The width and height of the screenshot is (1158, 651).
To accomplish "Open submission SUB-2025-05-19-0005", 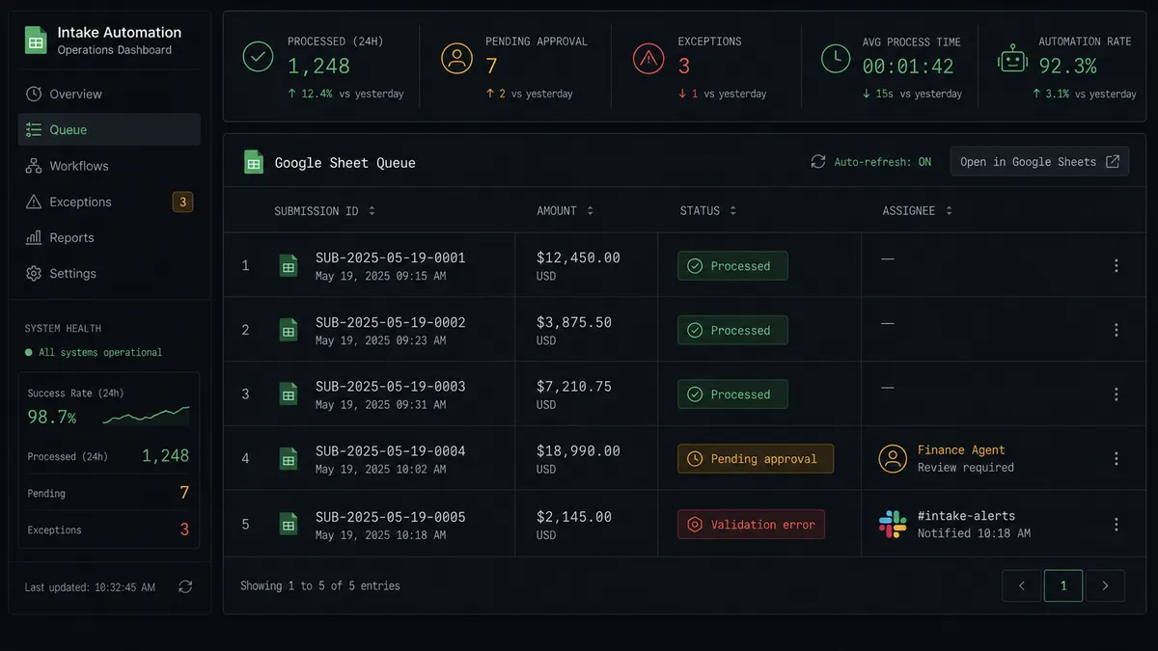I will coord(390,516).
